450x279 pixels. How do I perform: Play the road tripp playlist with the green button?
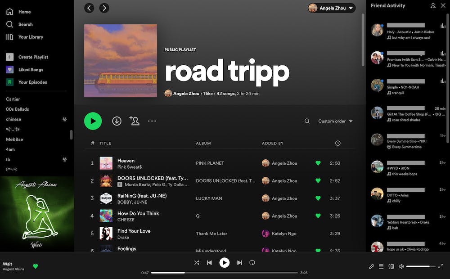click(x=93, y=121)
